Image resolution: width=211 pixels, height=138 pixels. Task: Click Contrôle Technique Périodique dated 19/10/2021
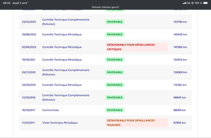(x=62, y=60)
